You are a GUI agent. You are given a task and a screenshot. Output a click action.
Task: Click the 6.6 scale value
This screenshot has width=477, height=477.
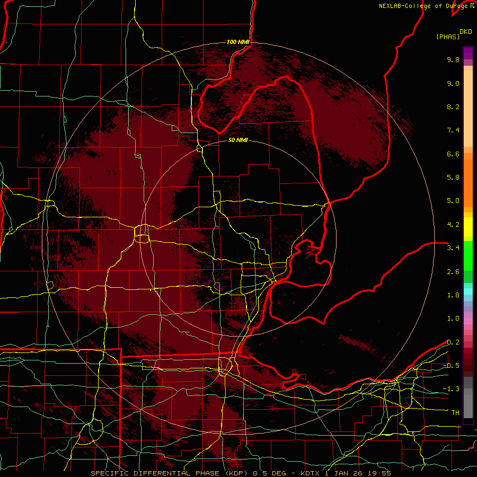453,154
